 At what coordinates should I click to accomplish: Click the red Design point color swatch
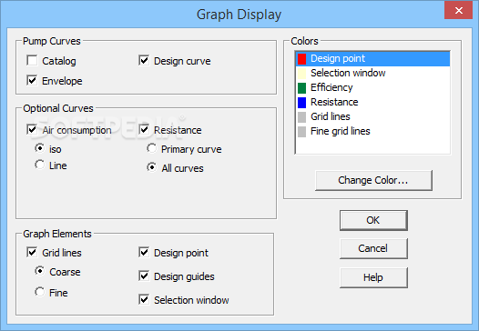[x=301, y=59]
